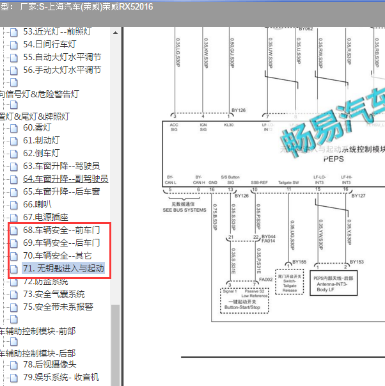Click the Antenna-INT3- Body LF component box
This screenshot has width=385, height=386.
click(333, 283)
